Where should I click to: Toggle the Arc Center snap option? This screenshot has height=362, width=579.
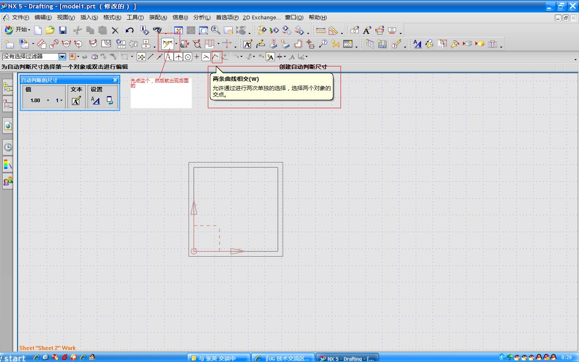point(187,57)
